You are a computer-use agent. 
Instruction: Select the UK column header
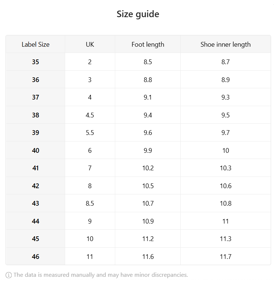coord(90,44)
